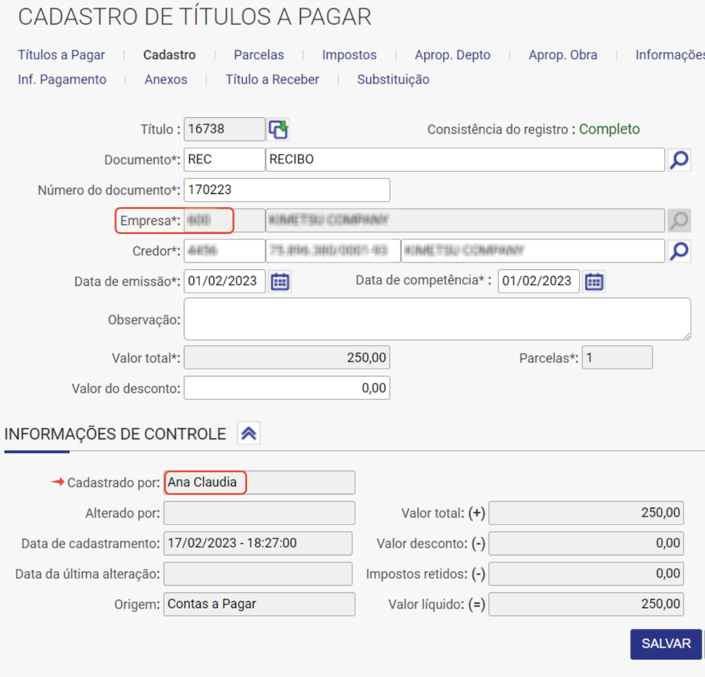
Task: Click the SALVAR button
Action: point(666,643)
